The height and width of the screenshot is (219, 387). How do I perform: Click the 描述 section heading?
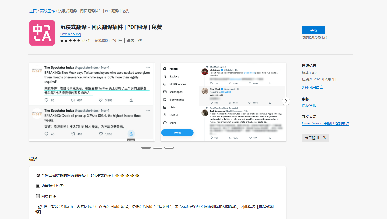pyautogui.click(x=33, y=159)
